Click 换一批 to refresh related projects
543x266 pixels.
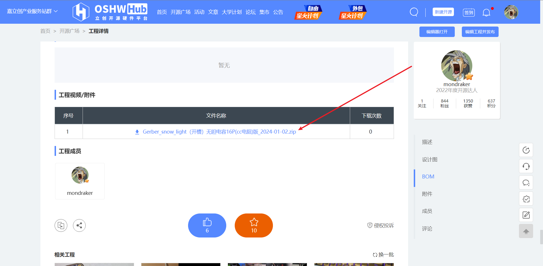coord(383,255)
